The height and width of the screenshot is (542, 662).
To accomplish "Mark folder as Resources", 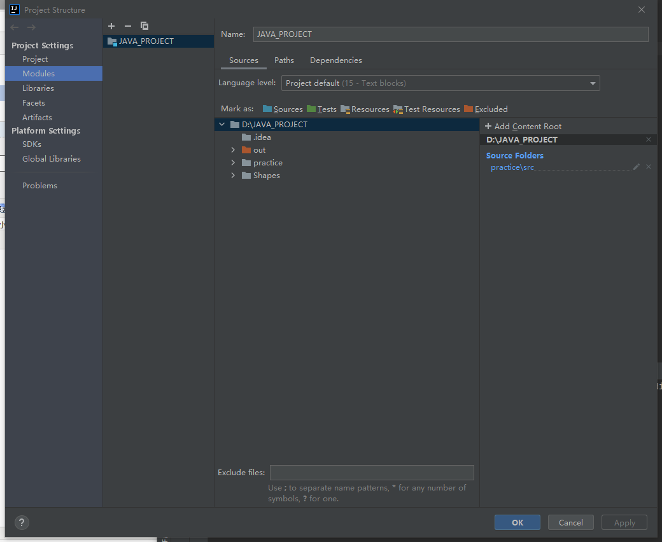I will (x=365, y=109).
